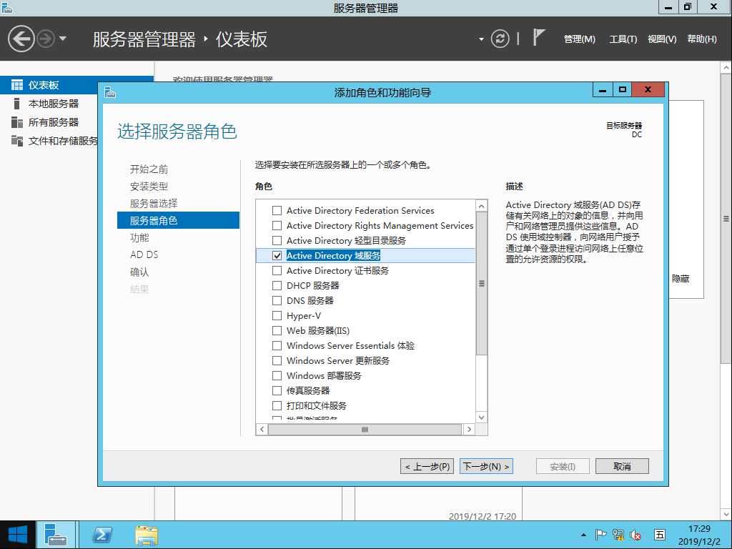The height and width of the screenshot is (549, 732).
Task: Check Web 服务器(IIS) role
Action: point(277,330)
